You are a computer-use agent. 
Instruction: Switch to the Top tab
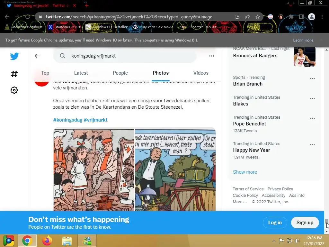click(45, 73)
